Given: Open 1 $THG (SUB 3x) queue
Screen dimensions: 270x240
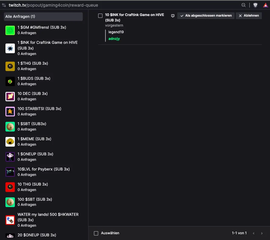Looking at the screenshot, I should tap(43, 66).
